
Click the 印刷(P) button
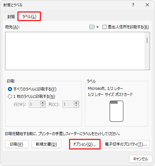point(17,144)
